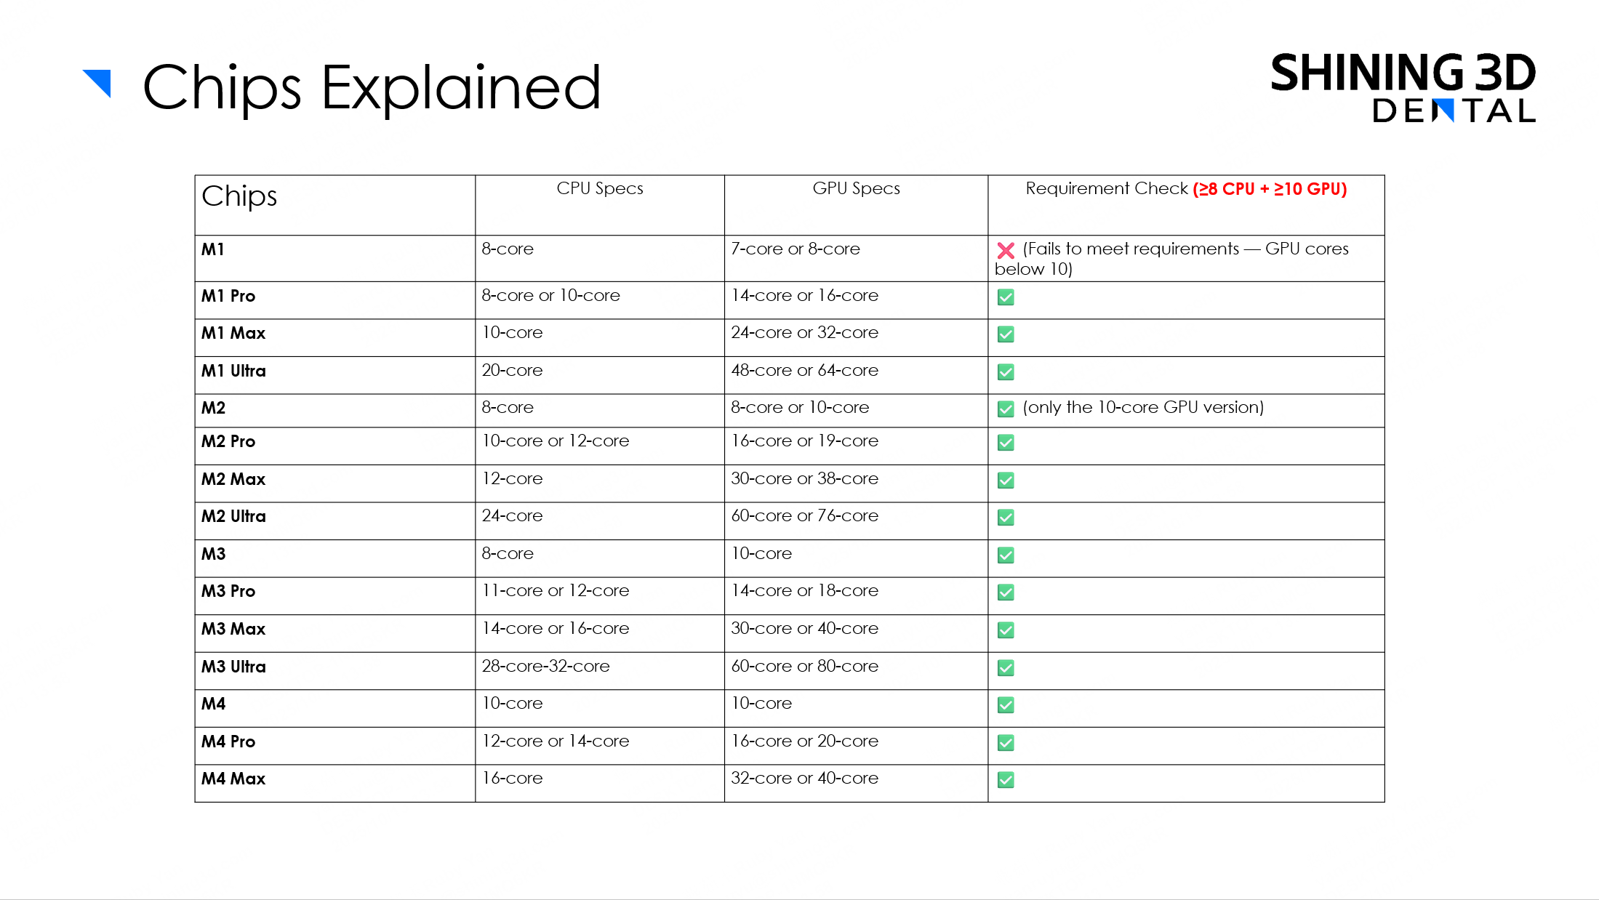Click the green checkmark for M4 Max
The image size is (1599, 900).
click(1006, 780)
